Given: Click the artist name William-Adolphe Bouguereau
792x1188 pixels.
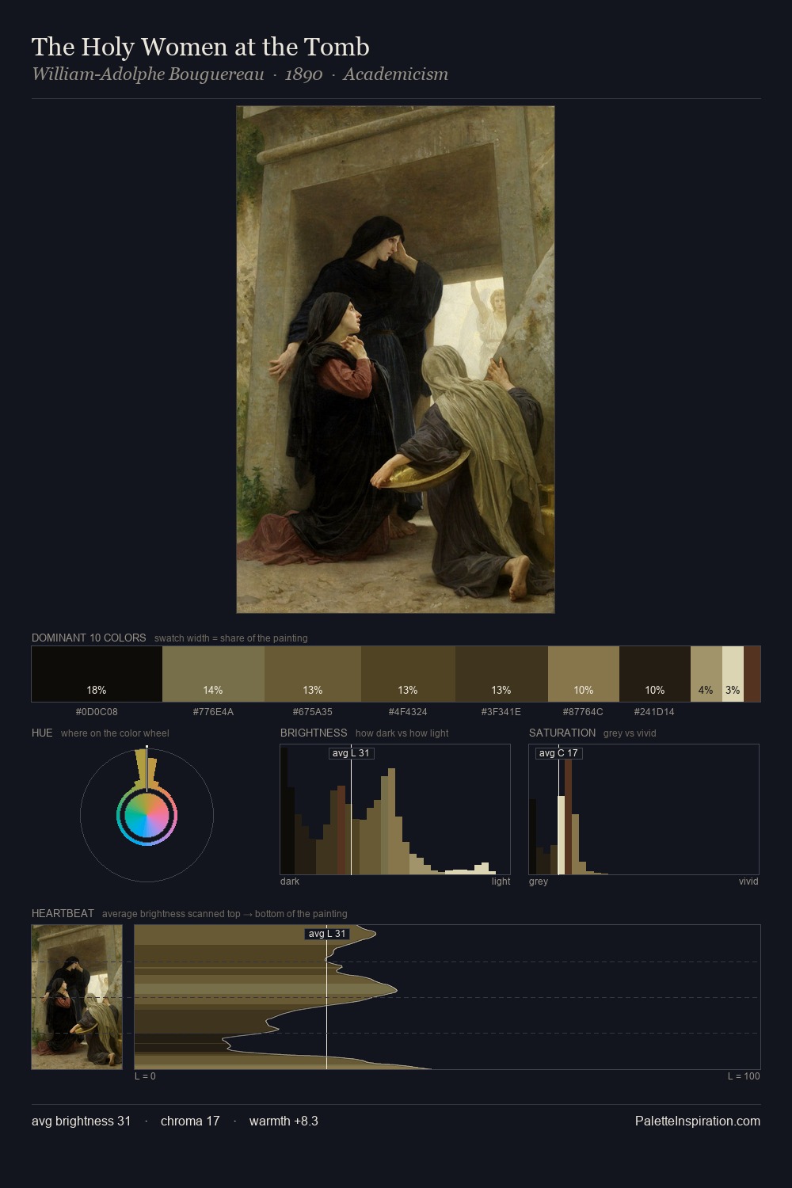Looking at the screenshot, I should pos(148,74).
